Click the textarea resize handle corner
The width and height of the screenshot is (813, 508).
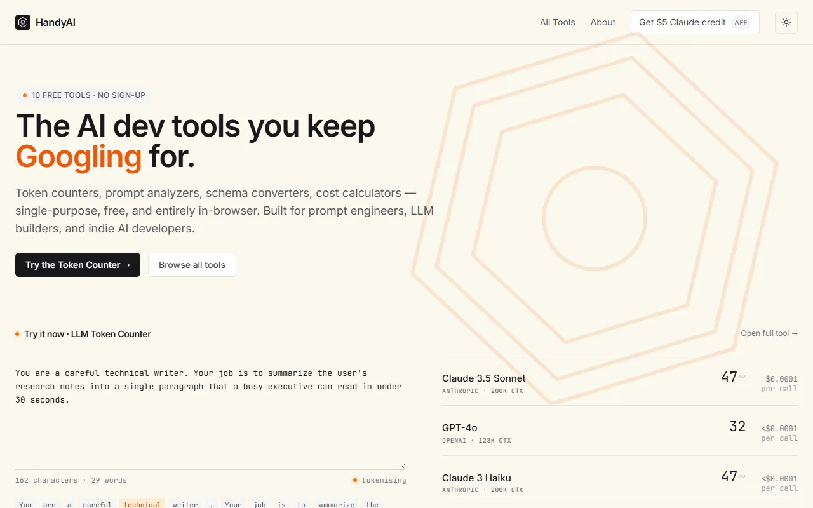403,465
